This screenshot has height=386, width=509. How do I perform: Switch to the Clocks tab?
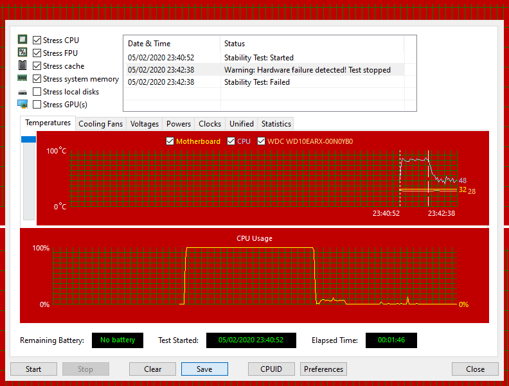click(x=210, y=124)
